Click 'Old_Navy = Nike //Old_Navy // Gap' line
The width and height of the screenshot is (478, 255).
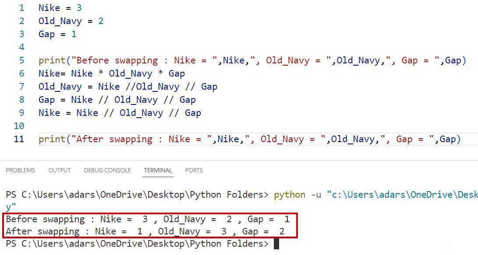[128, 87]
